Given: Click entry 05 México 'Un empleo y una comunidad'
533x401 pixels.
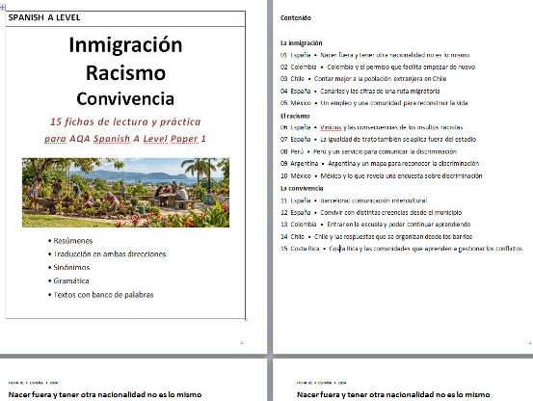Looking at the screenshot, I should click(x=374, y=103).
